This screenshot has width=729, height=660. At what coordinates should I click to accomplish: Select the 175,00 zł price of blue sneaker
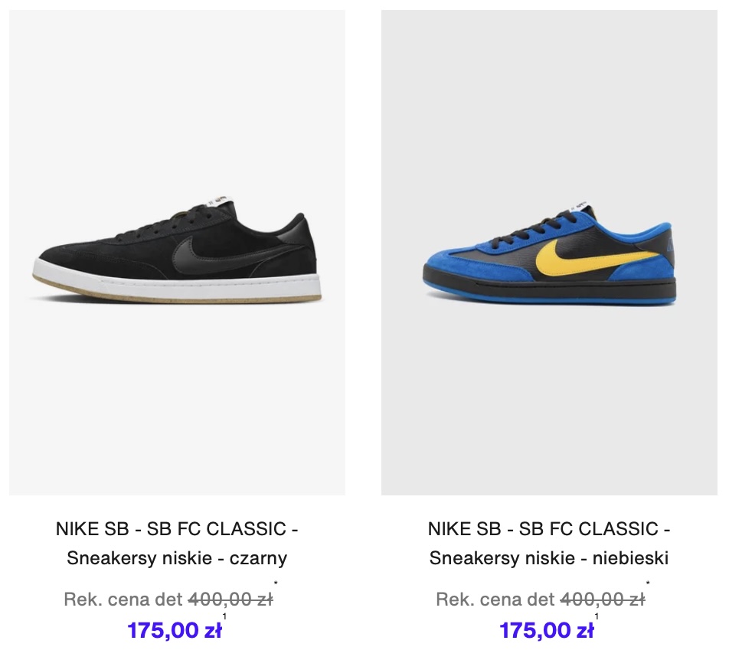coord(546,630)
